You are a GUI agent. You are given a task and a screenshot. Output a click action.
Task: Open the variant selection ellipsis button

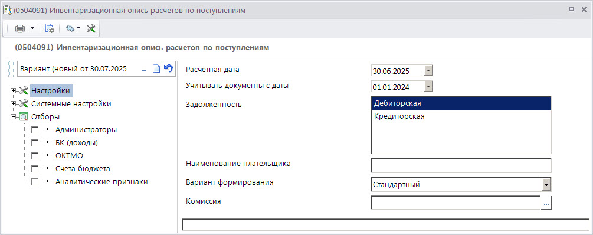(144, 69)
